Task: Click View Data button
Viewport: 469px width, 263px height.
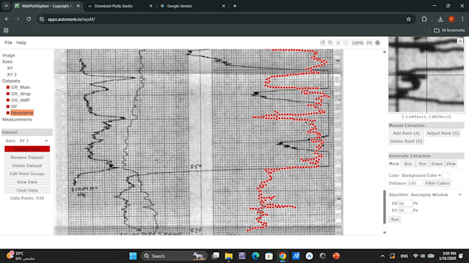Action: [27, 182]
